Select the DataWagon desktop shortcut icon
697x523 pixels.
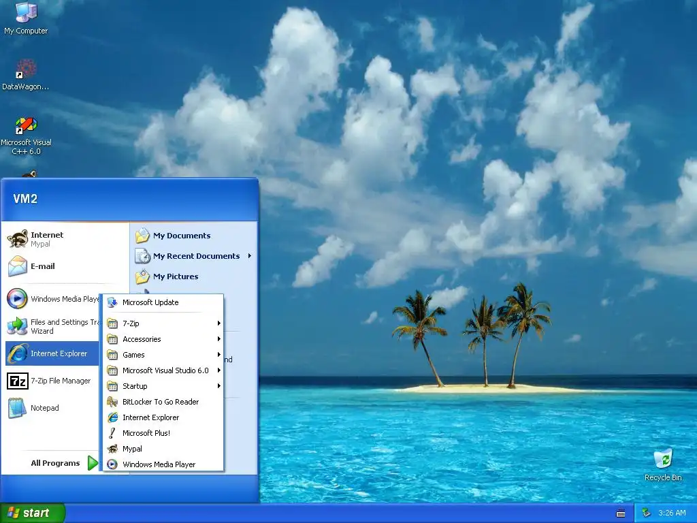(26, 75)
